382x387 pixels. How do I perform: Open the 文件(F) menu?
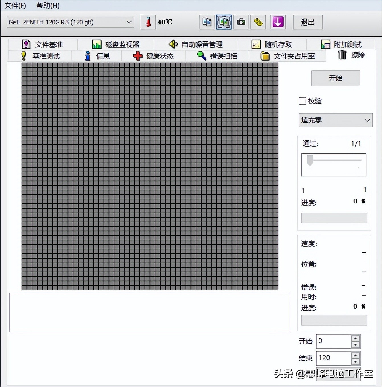(15, 5)
